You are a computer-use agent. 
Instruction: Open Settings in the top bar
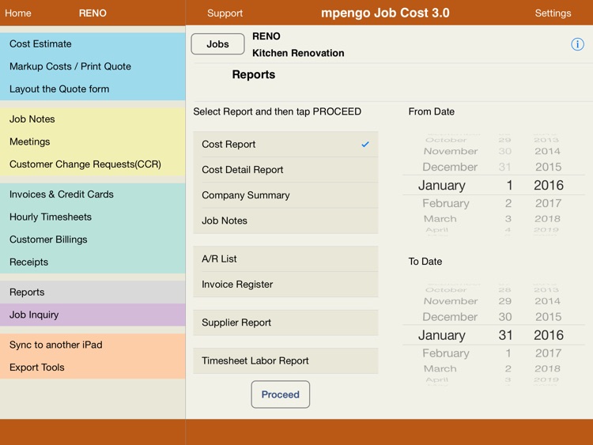pyautogui.click(x=553, y=13)
